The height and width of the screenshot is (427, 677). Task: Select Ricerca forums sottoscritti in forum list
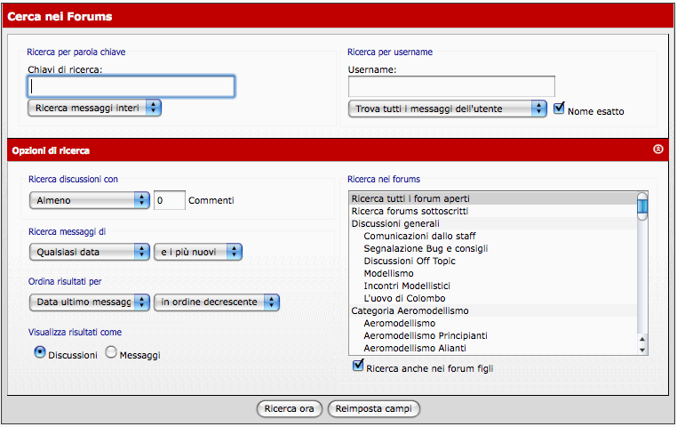point(410,211)
